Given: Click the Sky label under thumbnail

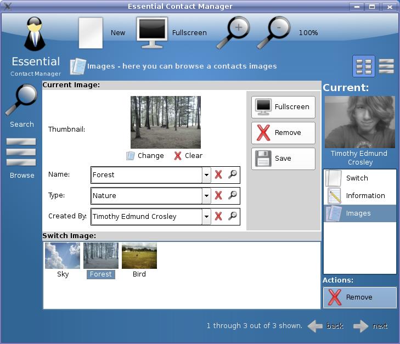Looking at the screenshot, I should click(x=63, y=274).
